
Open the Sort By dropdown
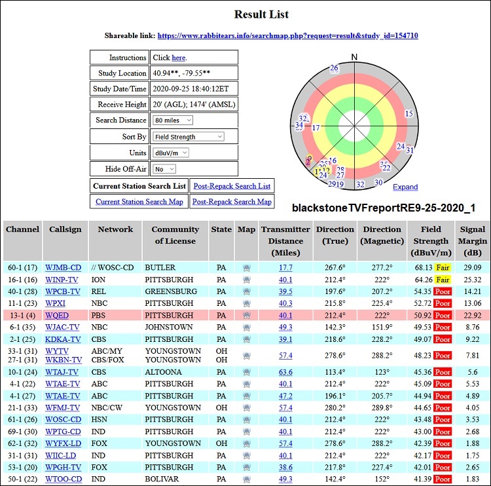(x=188, y=137)
